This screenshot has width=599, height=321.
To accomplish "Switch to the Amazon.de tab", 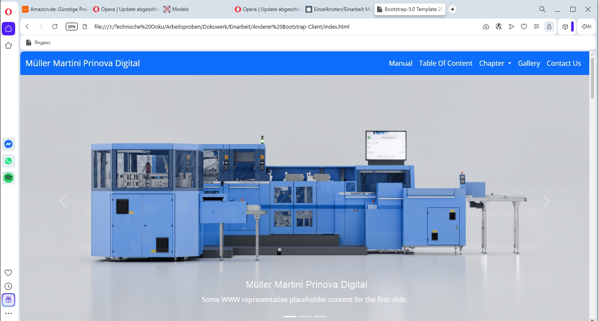I will point(55,9).
